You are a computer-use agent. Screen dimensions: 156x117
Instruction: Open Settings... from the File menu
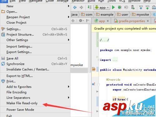click(x=35, y=29)
